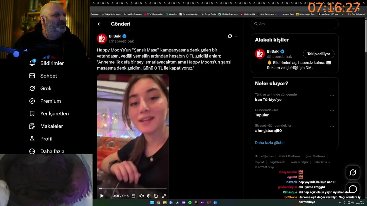This screenshot has width=367, height=206.
Task: Open Gizlilik Politikası footer link
Action: point(289,156)
